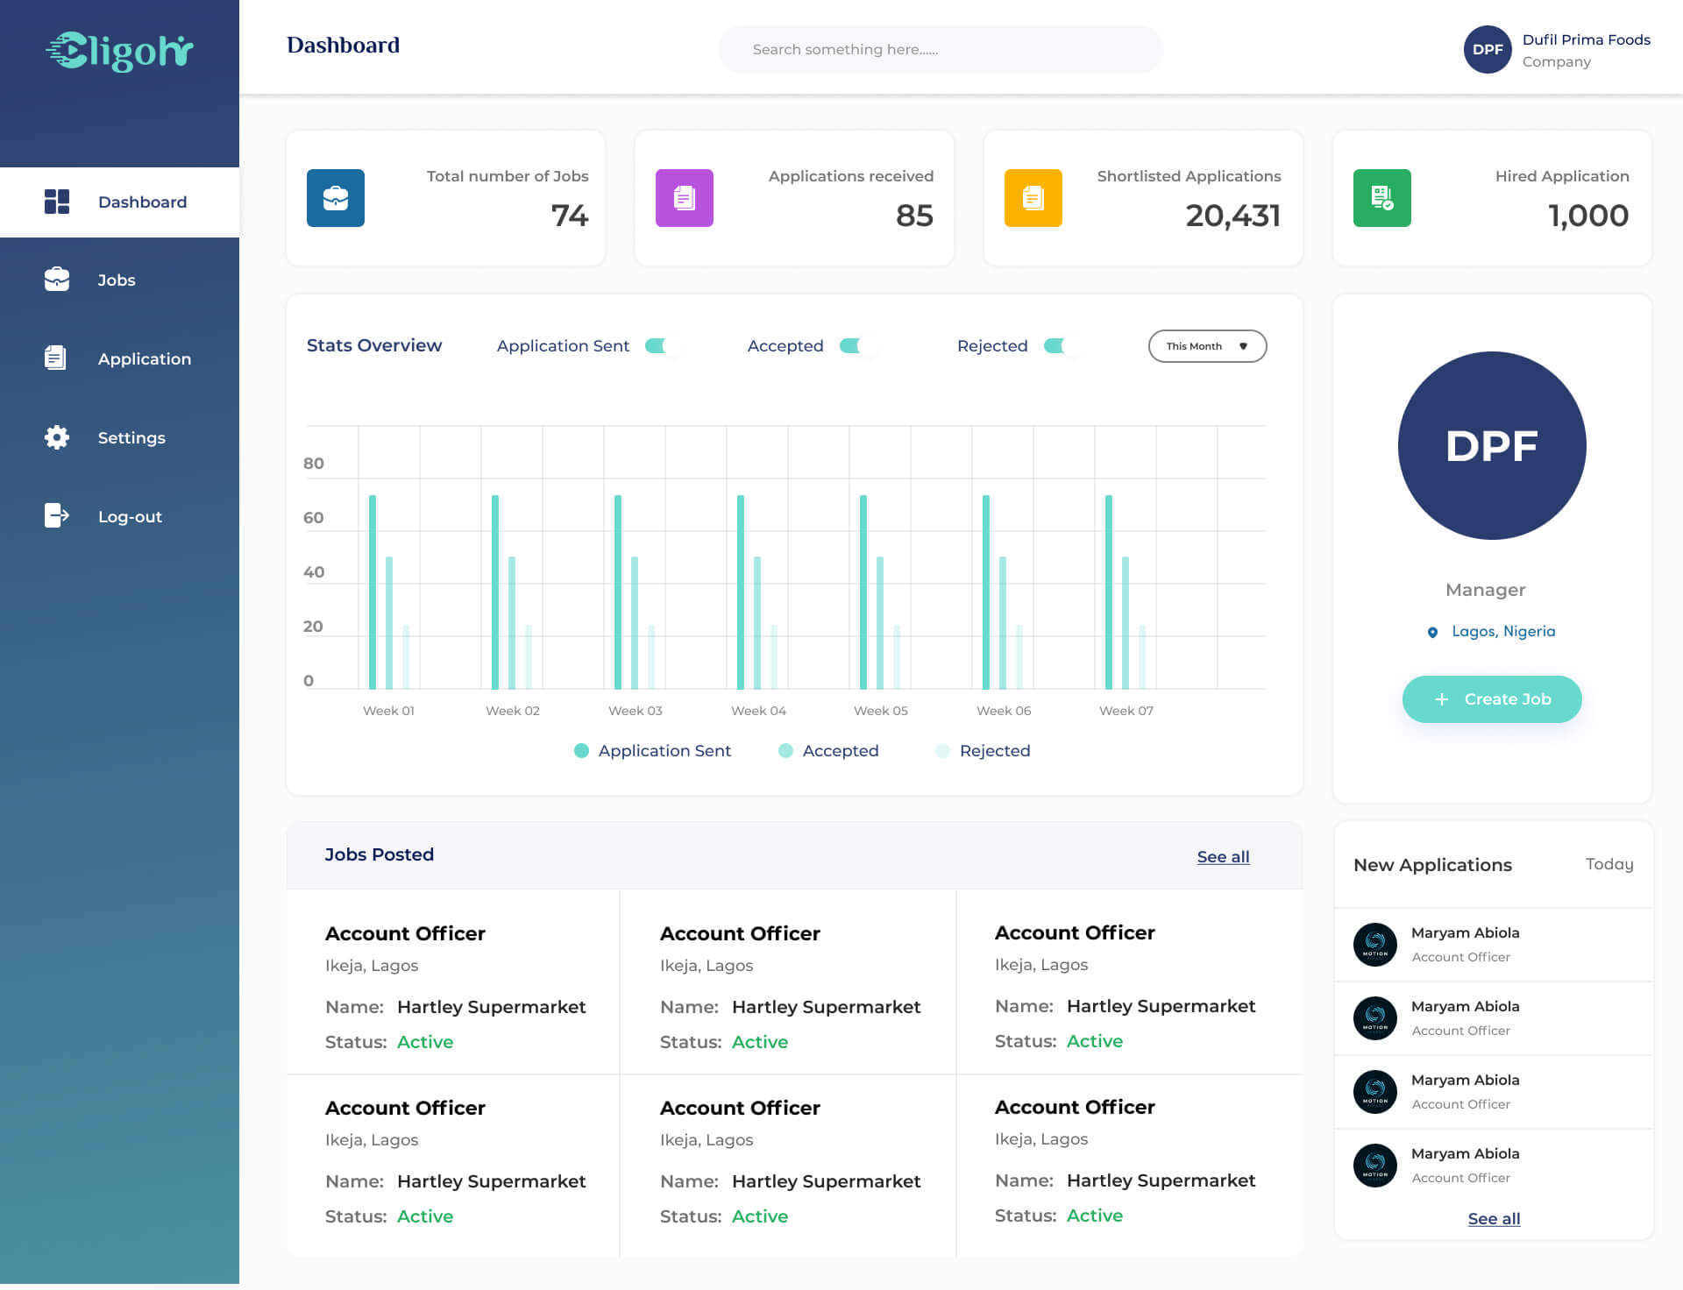The height and width of the screenshot is (1290, 1683).
Task: Open the Settings menu item
Action: coord(131,438)
